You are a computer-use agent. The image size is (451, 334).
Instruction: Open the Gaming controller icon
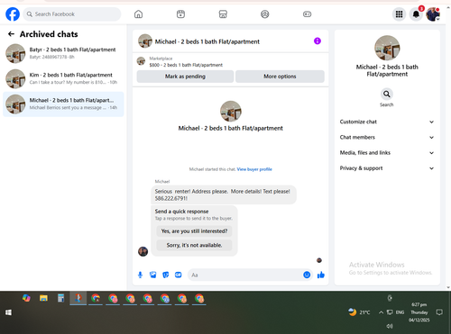[307, 14]
